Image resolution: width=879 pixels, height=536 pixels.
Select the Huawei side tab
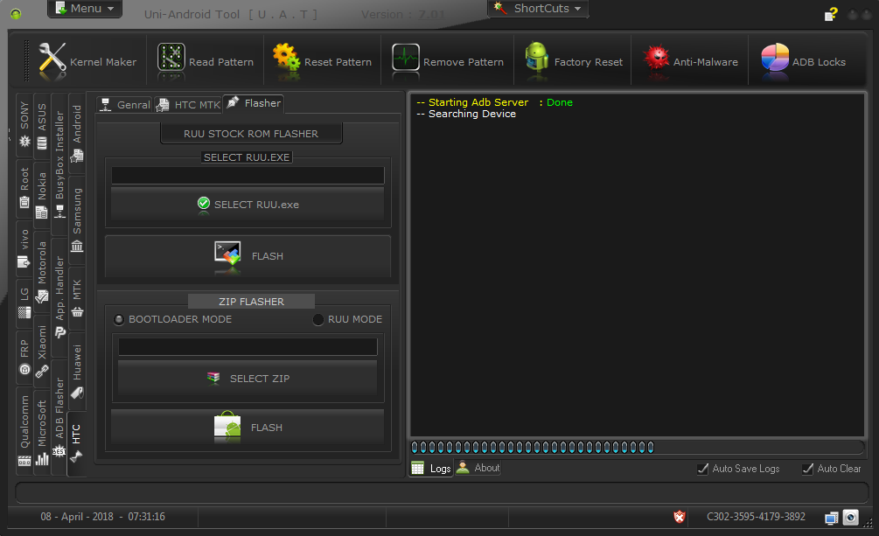click(77, 371)
